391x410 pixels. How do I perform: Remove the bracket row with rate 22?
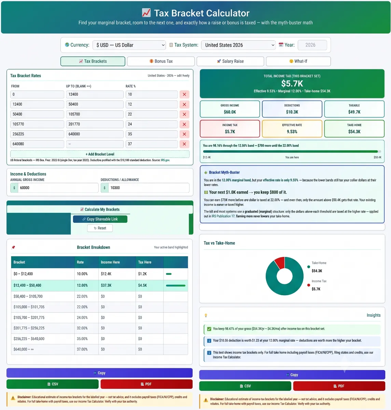click(184, 114)
